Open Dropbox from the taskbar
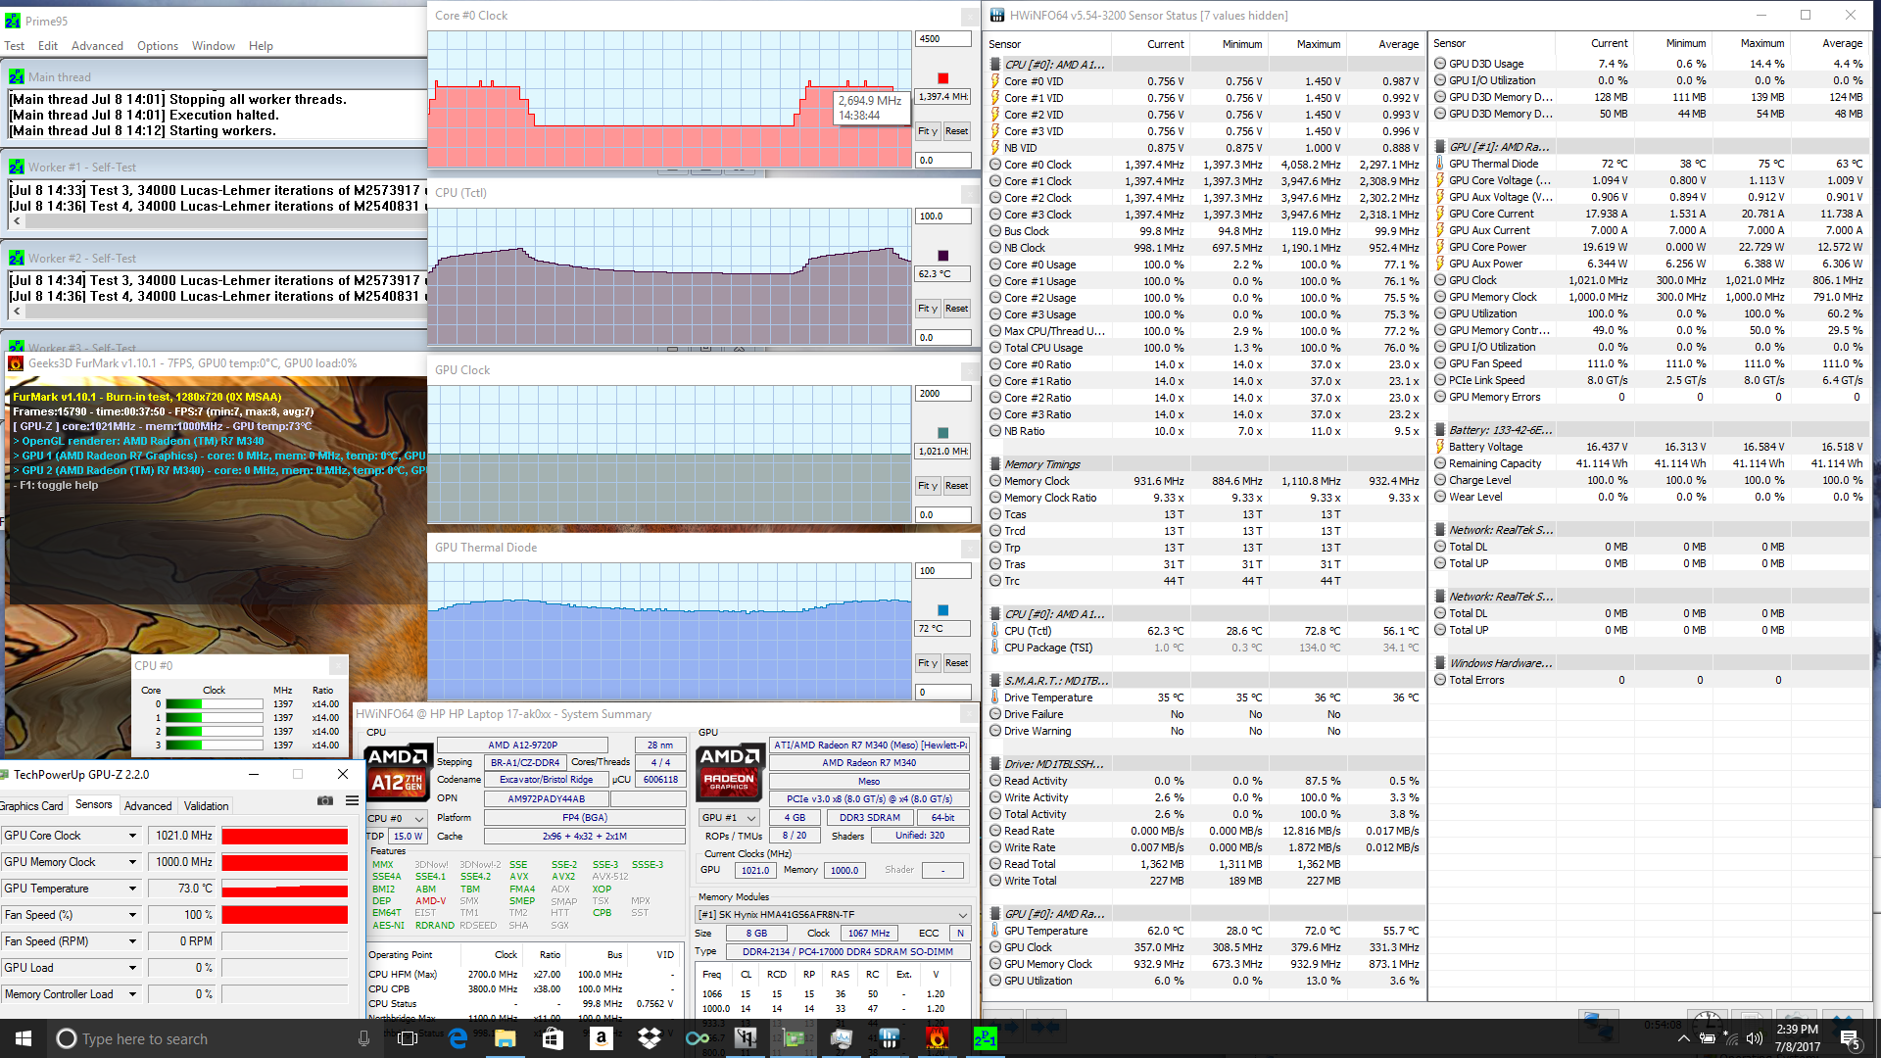 649,1038
